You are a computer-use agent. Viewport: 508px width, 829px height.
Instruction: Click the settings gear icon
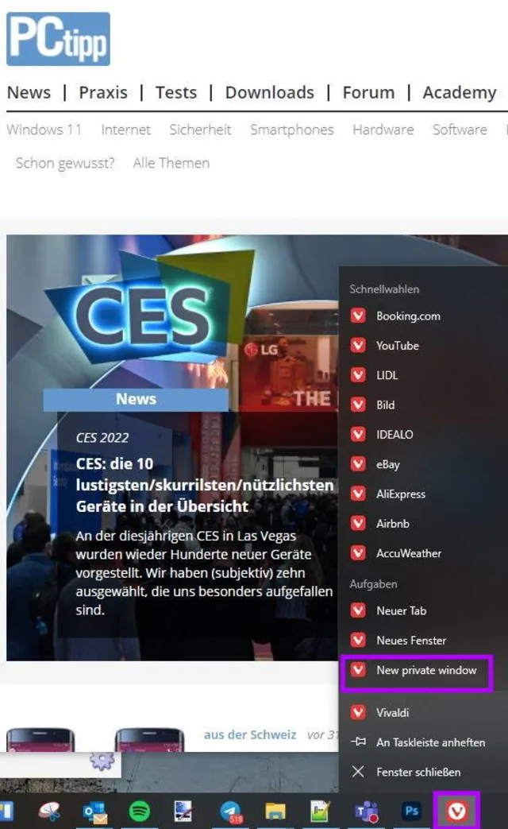[102, 761]
